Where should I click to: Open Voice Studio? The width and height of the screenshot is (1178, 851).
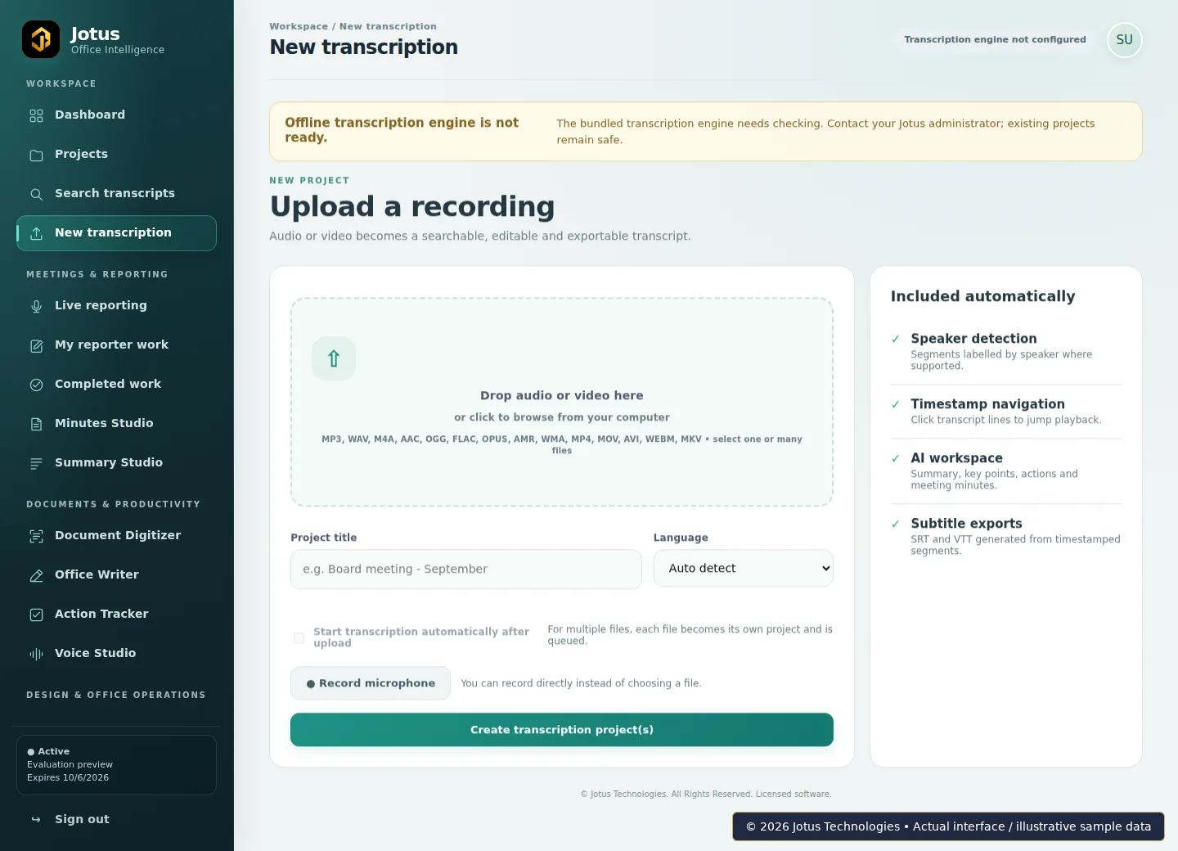tap(116, 654)
